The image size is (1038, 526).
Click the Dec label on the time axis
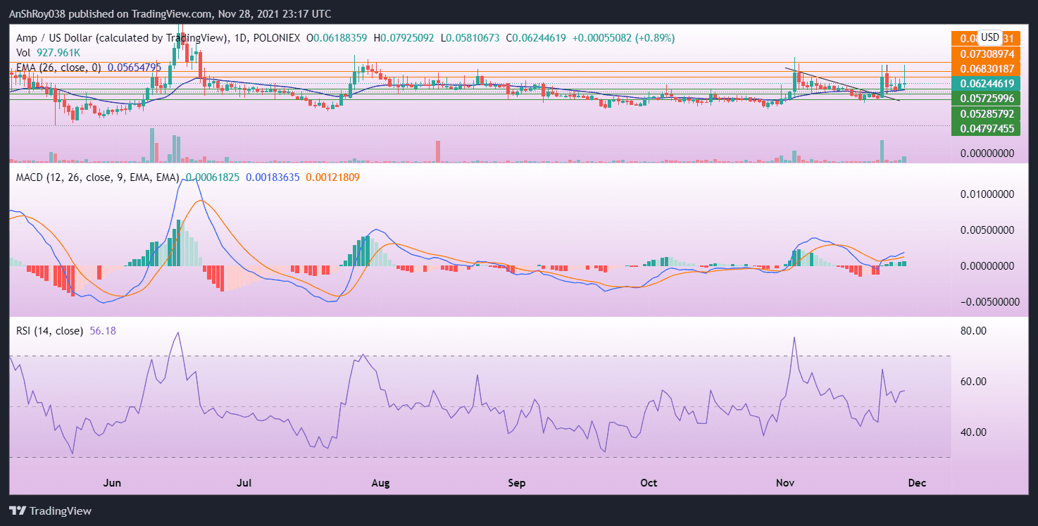point(917,483)
